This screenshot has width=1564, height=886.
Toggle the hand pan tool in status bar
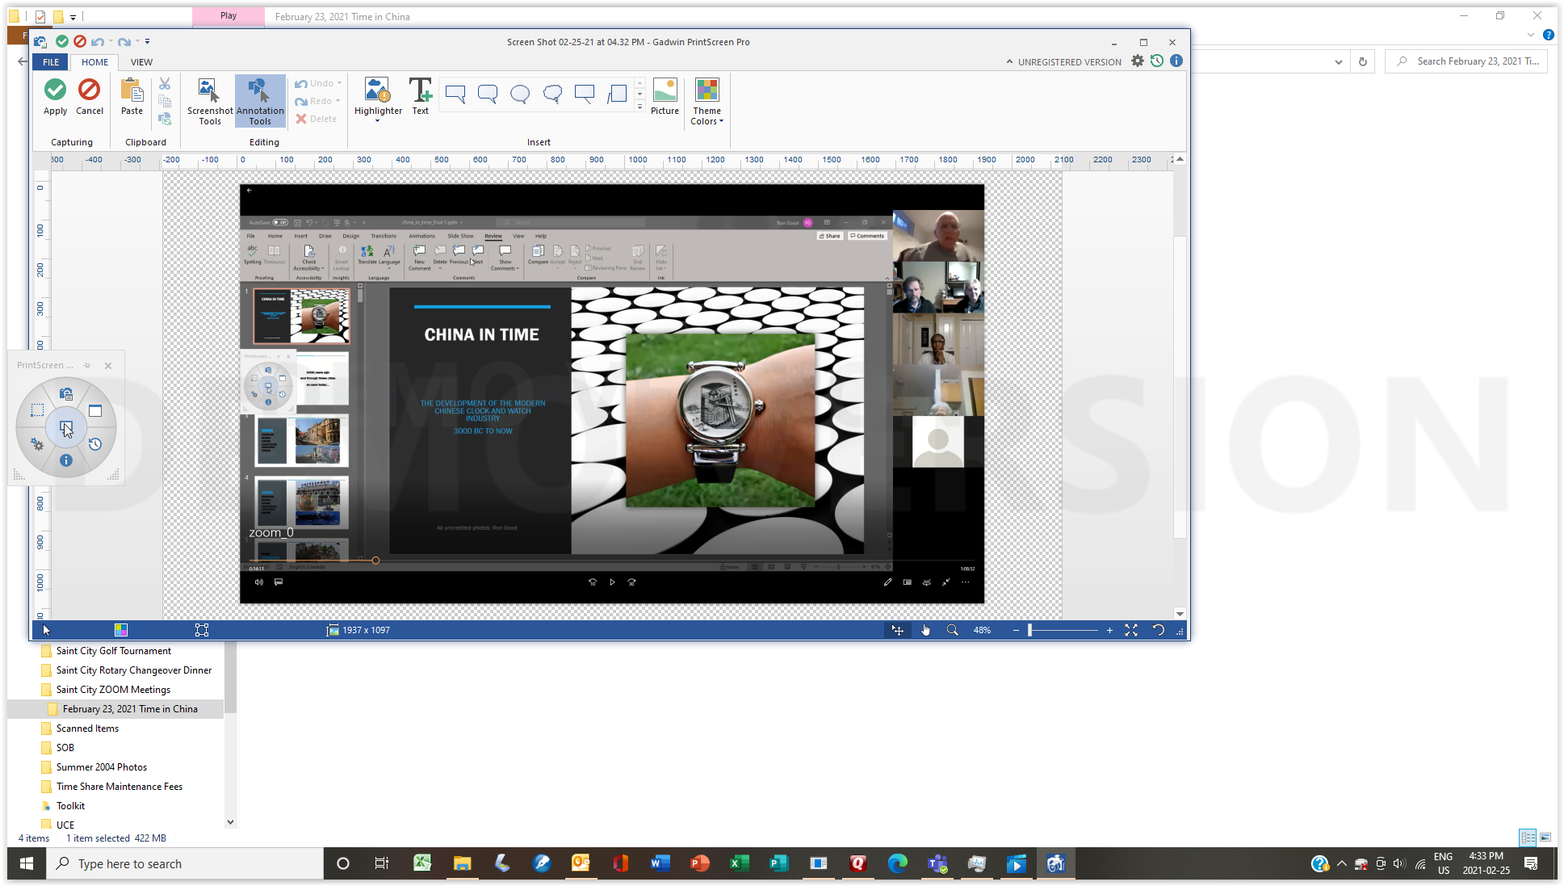coord(925,630)
